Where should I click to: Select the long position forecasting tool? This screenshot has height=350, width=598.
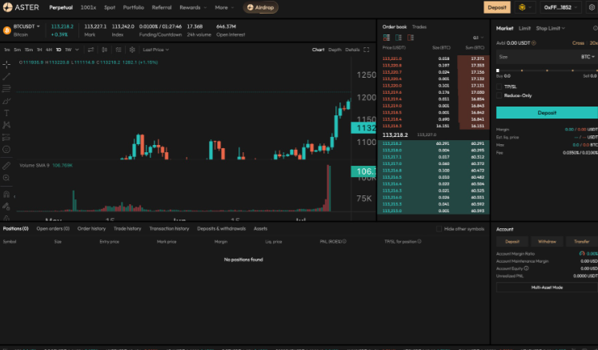[x=6, y=137]
